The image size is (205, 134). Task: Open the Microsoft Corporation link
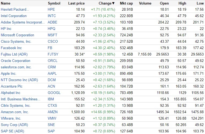tap(17, 35)
